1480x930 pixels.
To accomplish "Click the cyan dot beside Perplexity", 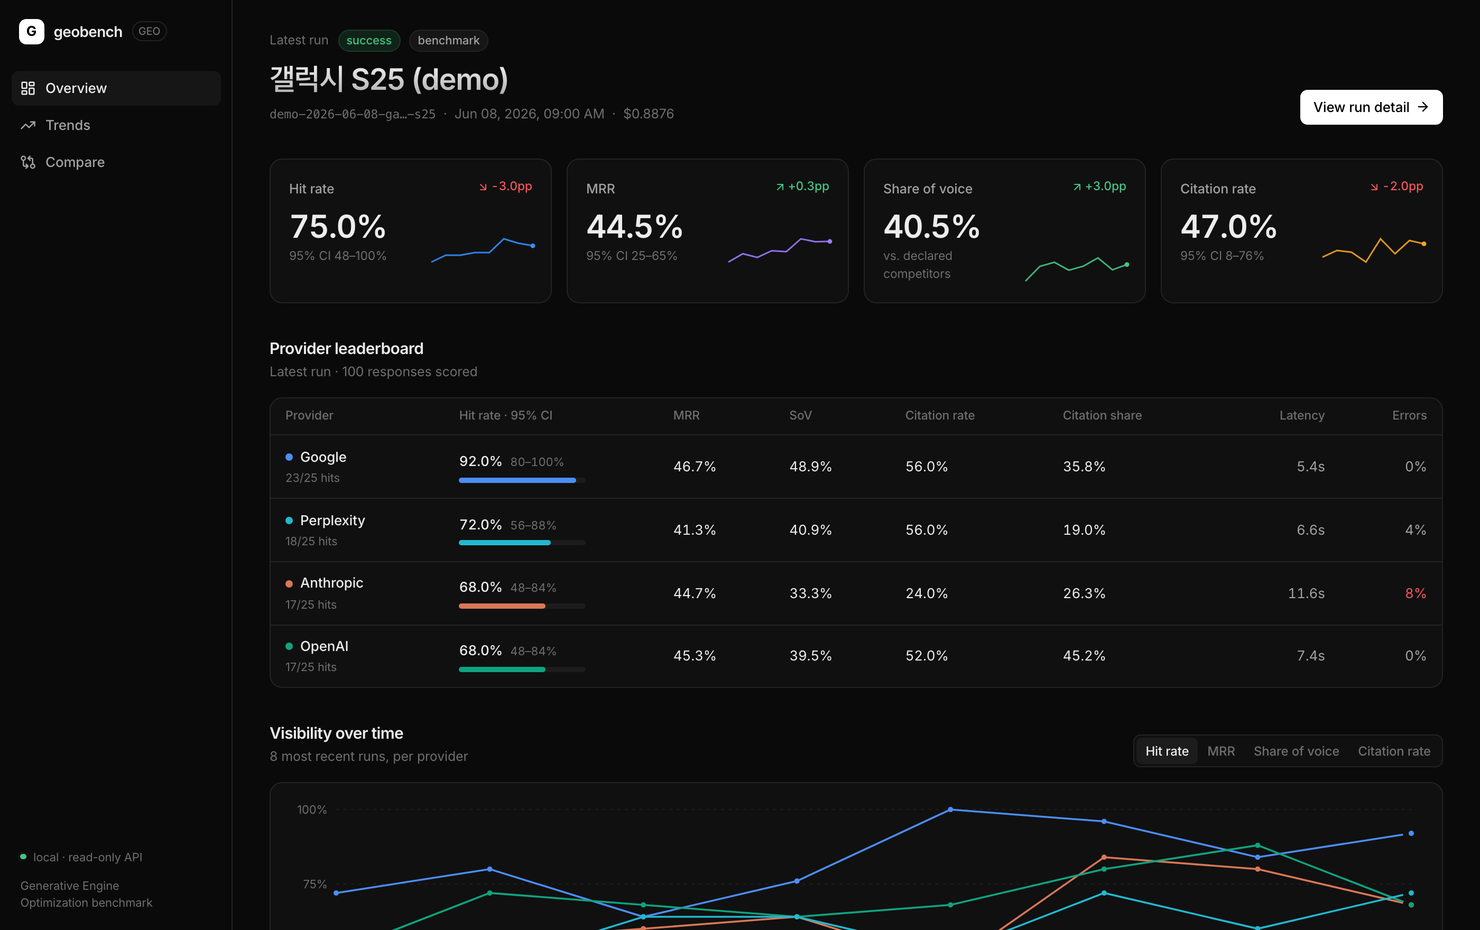I will coord(289,520).
